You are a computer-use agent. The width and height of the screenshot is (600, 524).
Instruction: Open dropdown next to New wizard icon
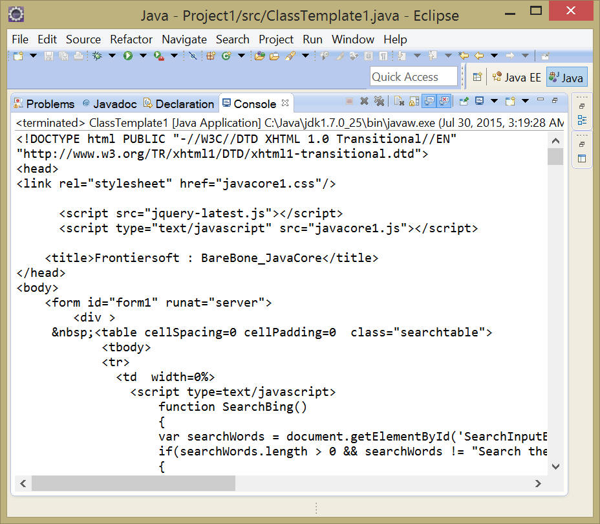[x=33, y=56]
